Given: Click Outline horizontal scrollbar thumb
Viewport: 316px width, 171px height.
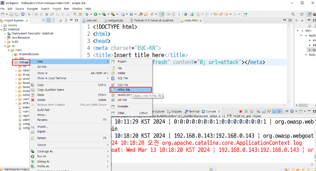Looking at the screenshot, I should click(303, 105).
